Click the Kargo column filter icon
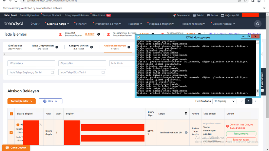 [186, 113]
